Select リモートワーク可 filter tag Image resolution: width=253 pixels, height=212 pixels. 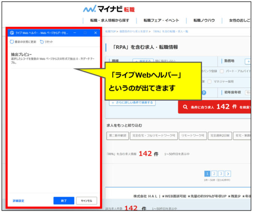[193, 136]
